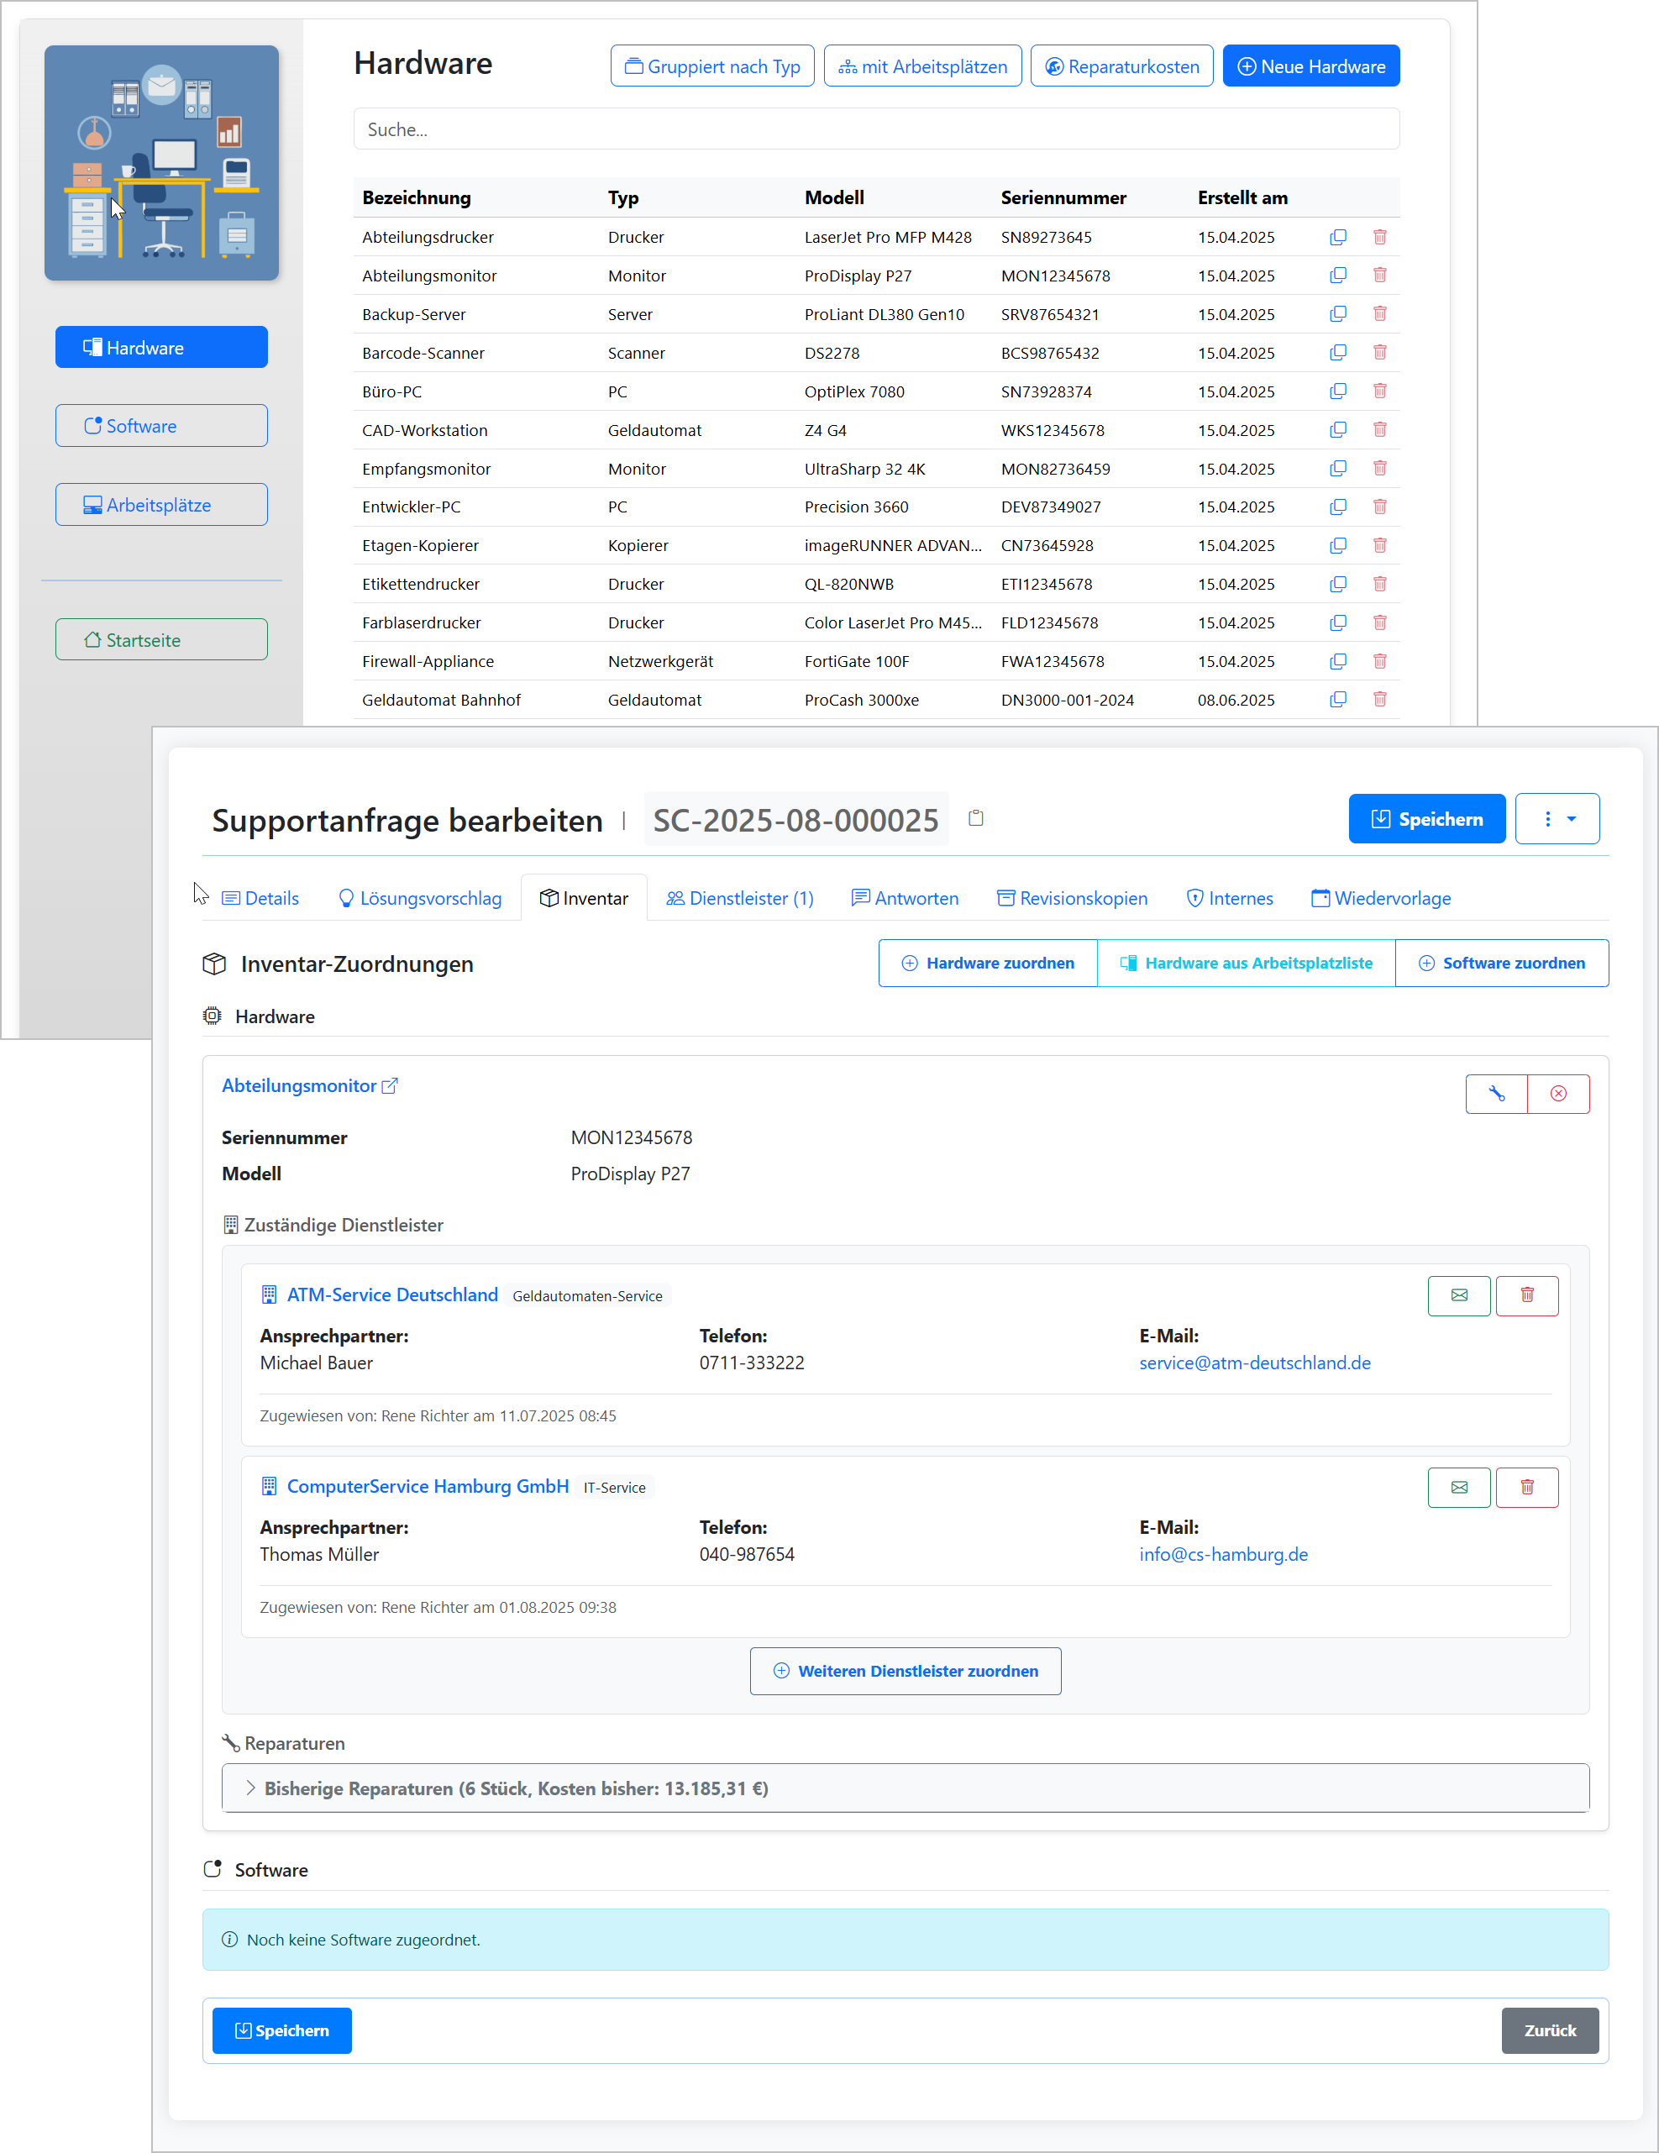Remove Abteilungsmonitor assignment via red X icon

click(1557, 1093)
